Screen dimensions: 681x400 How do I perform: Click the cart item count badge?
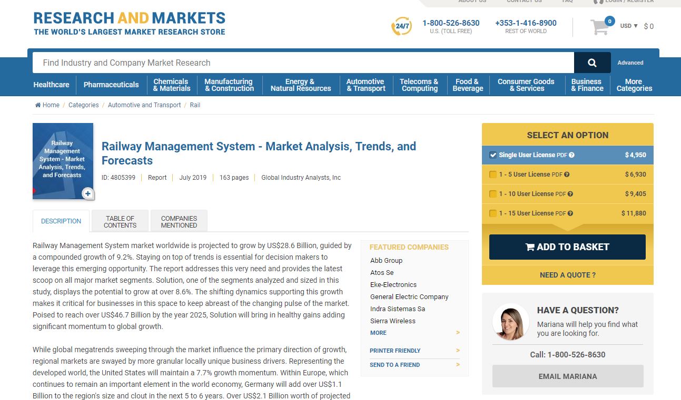click(x=609, y=21)
